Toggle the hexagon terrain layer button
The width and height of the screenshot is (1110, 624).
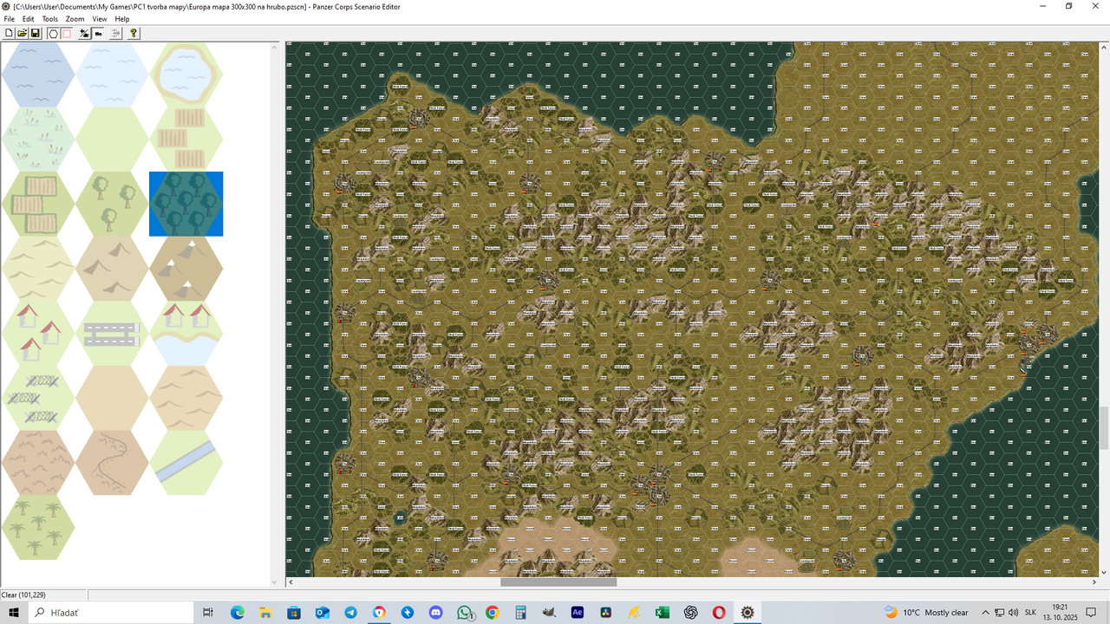(53, 33)
